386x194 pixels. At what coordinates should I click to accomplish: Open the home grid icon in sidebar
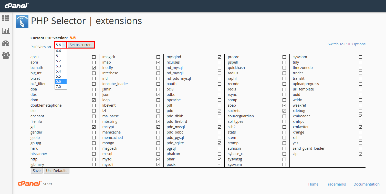point(6,18)
